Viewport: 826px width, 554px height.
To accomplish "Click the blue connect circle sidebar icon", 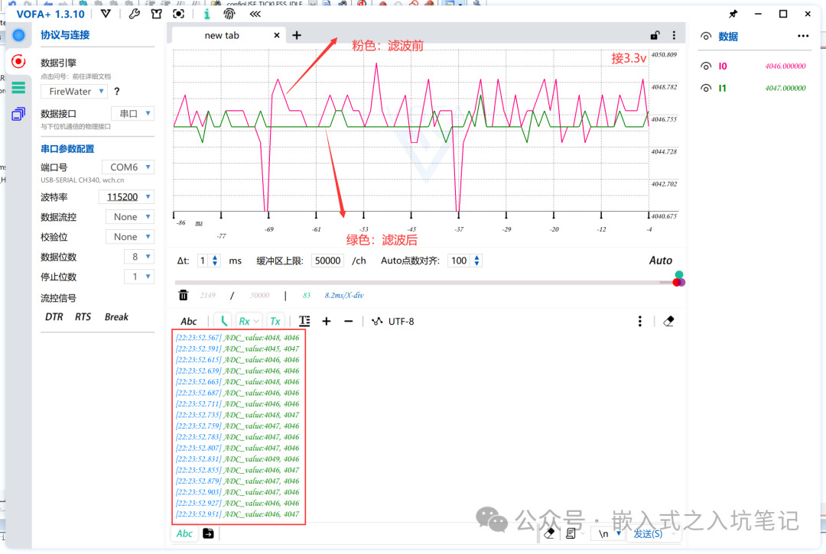I will [18, 35].
